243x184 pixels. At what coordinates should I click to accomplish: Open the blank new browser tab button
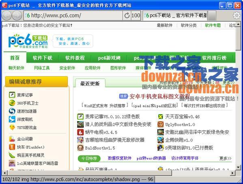(x=212, y=16)
